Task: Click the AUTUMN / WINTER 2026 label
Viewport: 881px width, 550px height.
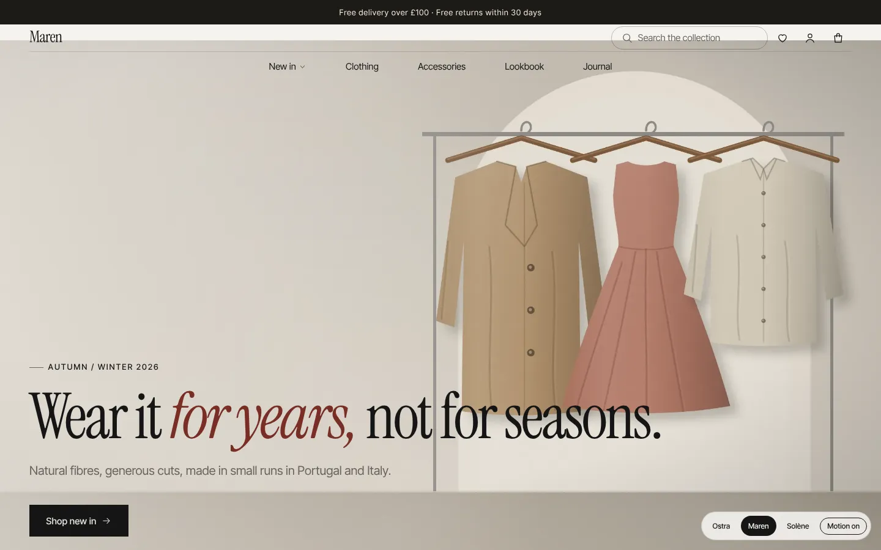Action: point(103,367)
